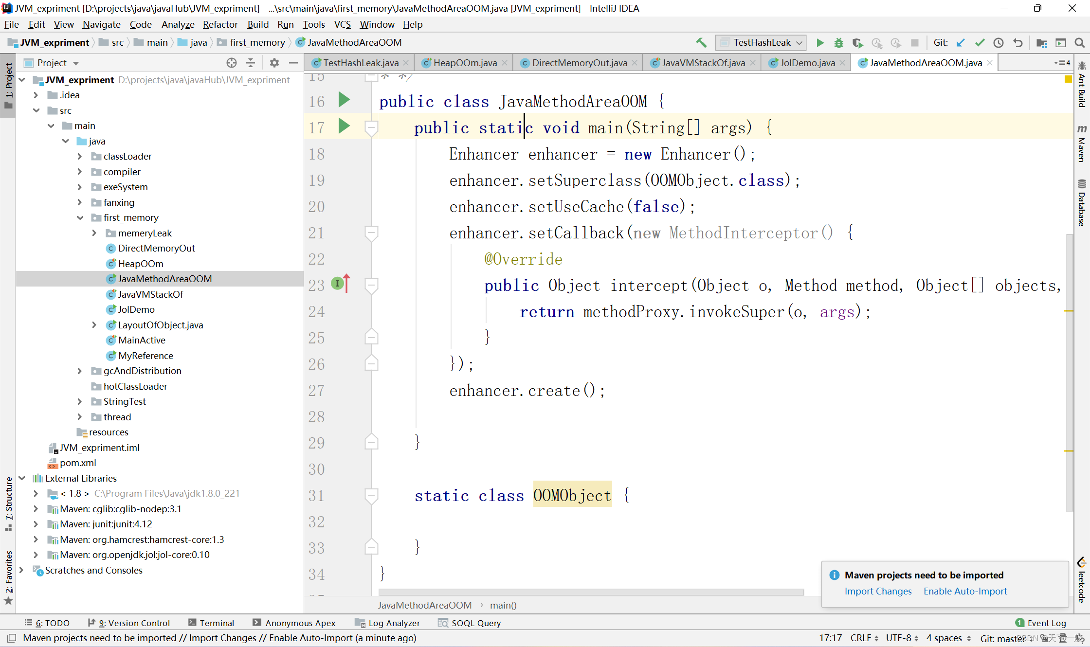Image resolution: width=1090 pixels, height=647 pixels.
Task: Toggle code fold at line 21
Action: tap(371, 233)
